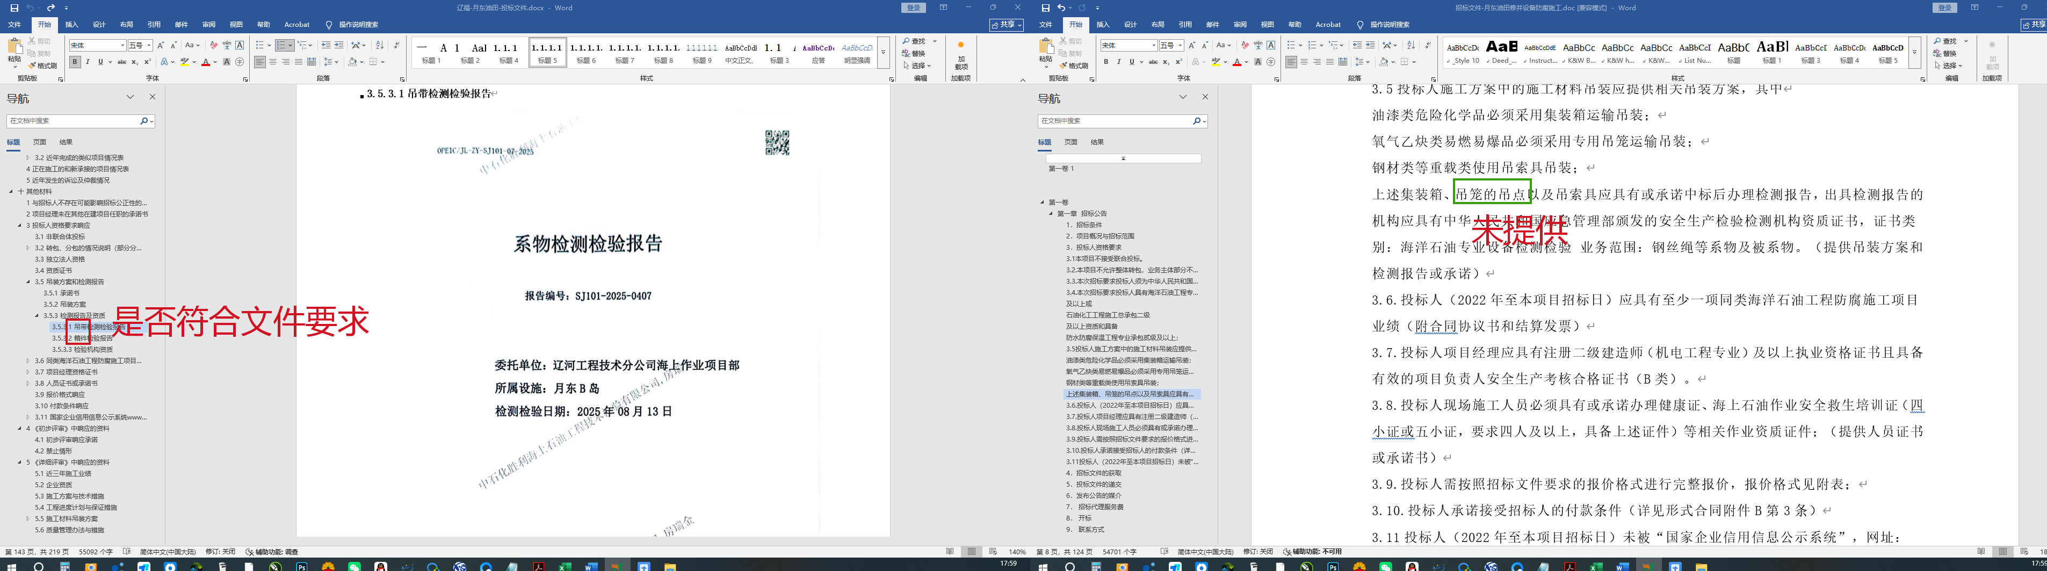2047x571 pixels.
Task: Open 布局 tab in right Word window
Action: click(x=1158, y=25)
